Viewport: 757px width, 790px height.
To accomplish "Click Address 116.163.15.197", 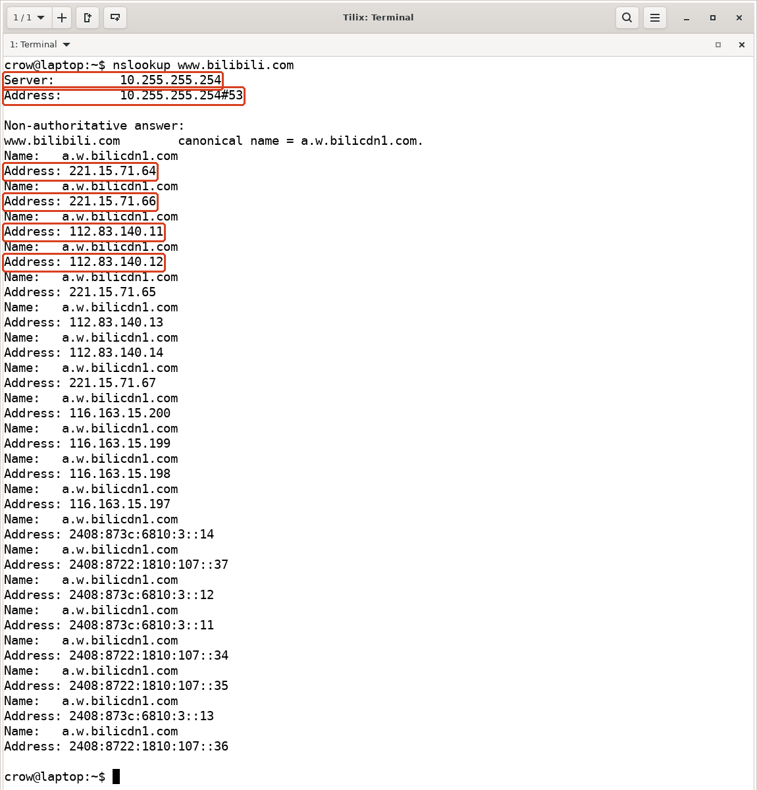I will [x=88, y=504].
